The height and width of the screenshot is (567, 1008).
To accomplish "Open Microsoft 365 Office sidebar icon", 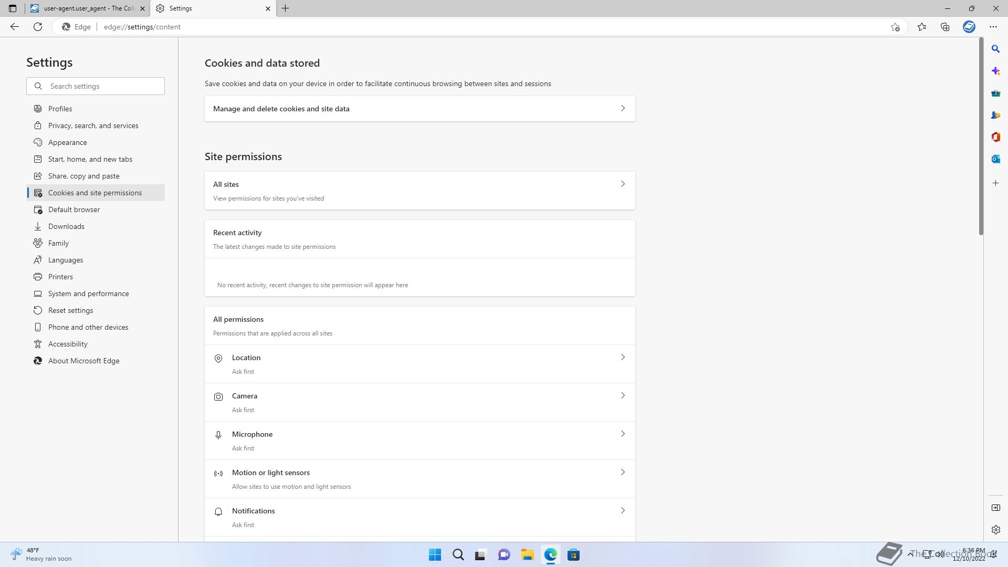I will click(995, 137).
